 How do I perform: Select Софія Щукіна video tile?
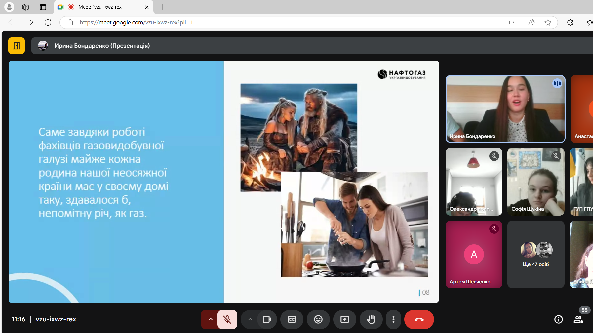536,182
